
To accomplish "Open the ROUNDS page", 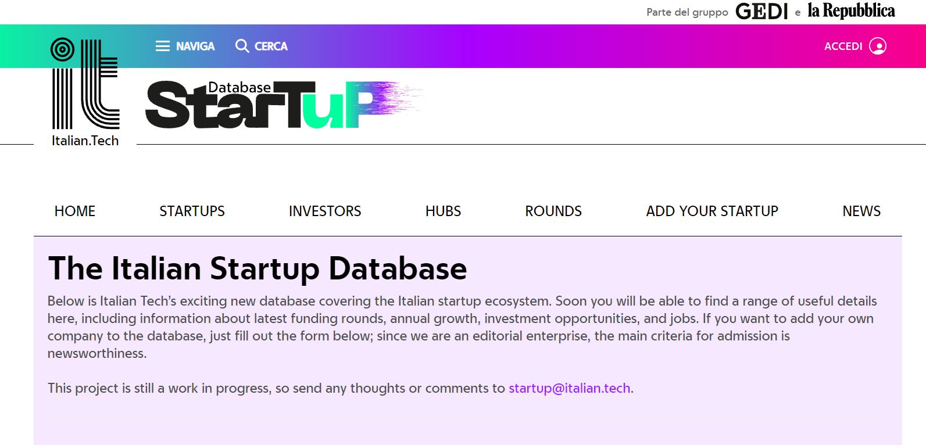I will click(x=553, y=211).
